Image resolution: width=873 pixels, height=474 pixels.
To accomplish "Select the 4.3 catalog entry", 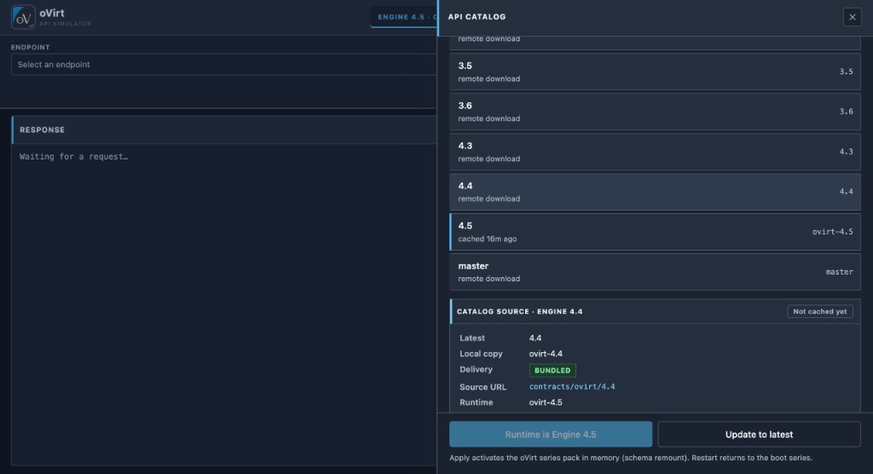I will (x=655, y=152).
